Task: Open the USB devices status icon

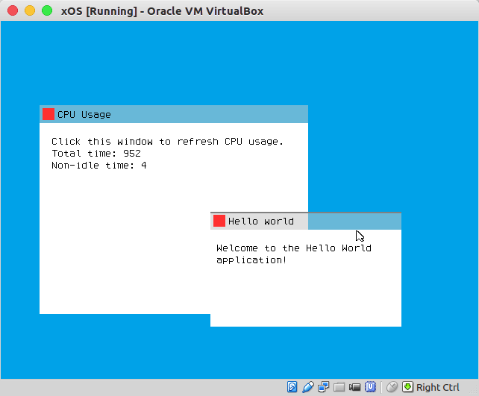Action: (308, 387)
